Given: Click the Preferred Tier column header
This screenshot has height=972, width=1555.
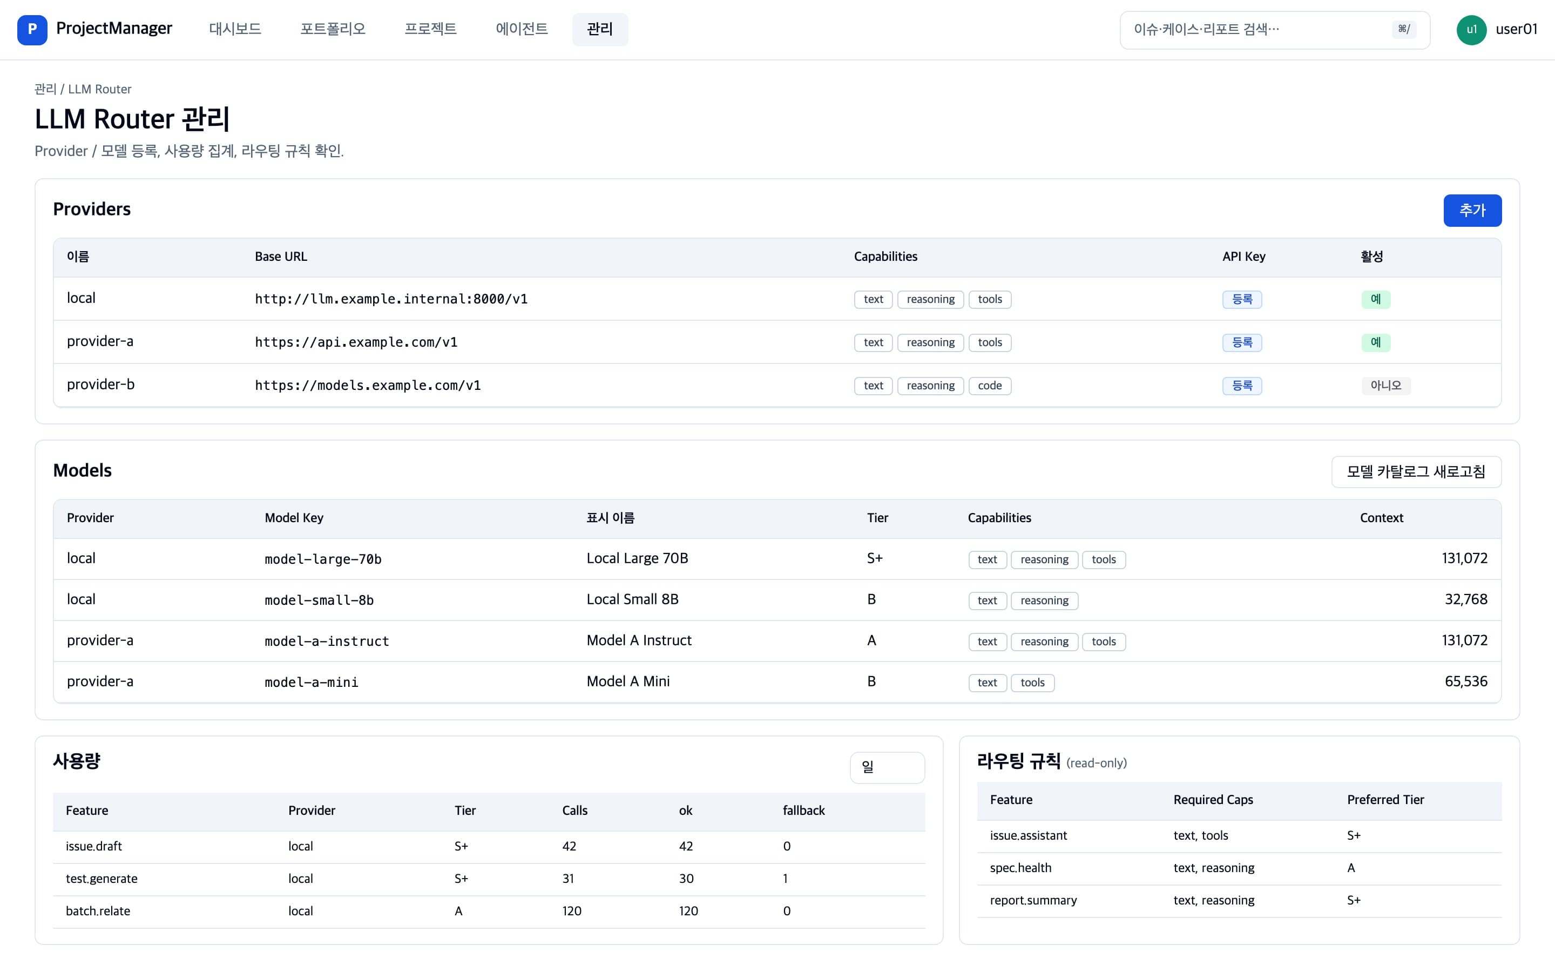Looking at the screenshot, I should click(1385, 800).
